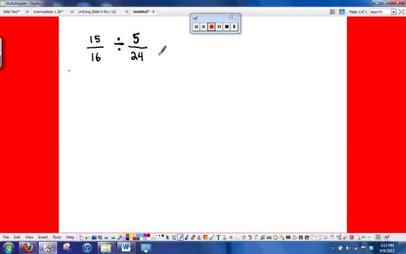The image size is (406, 254).
Task: Select the Pen tool in bottom toolbar
Action: coord(180,237)
